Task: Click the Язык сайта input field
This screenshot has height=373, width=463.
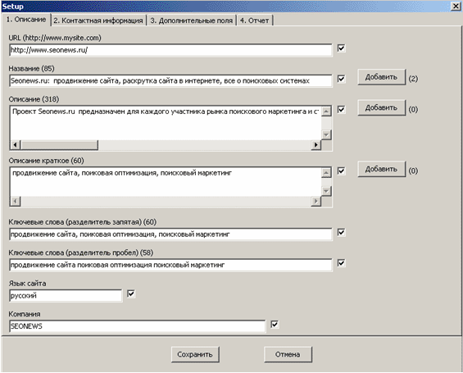Action: click(66, 296)
